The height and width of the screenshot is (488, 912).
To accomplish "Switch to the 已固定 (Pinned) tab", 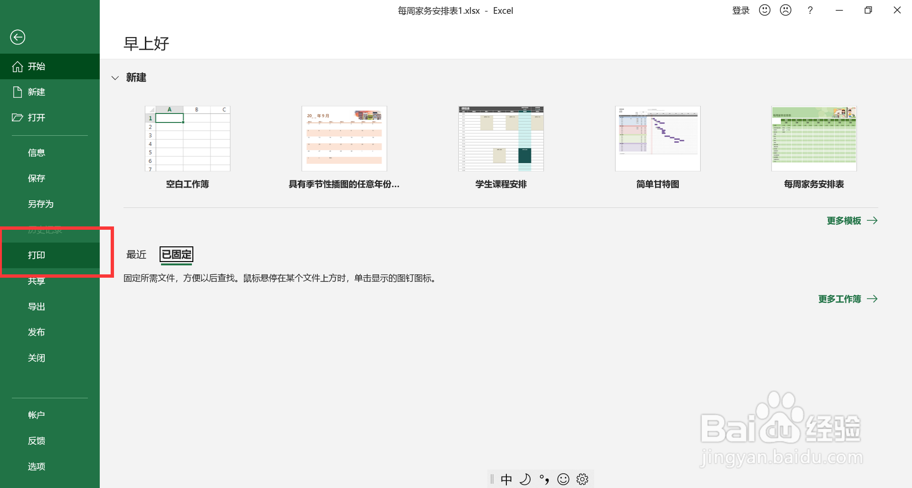I will tap(176, 254).
